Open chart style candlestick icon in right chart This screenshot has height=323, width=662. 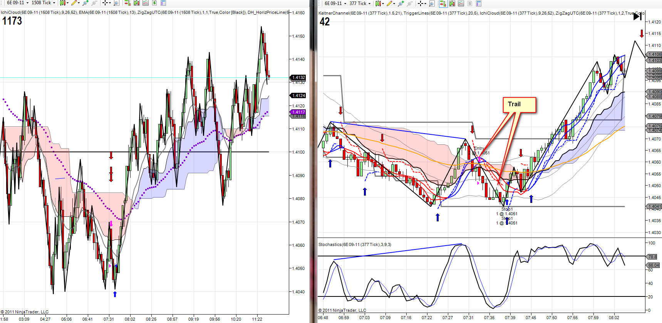pos(378,3)
